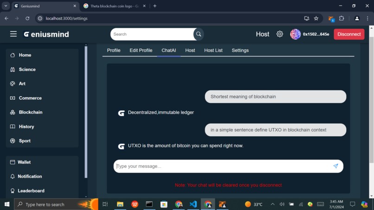Install app icon in address bar
The width and height of the screenshot is (374, 210).
tap(307, 19)
